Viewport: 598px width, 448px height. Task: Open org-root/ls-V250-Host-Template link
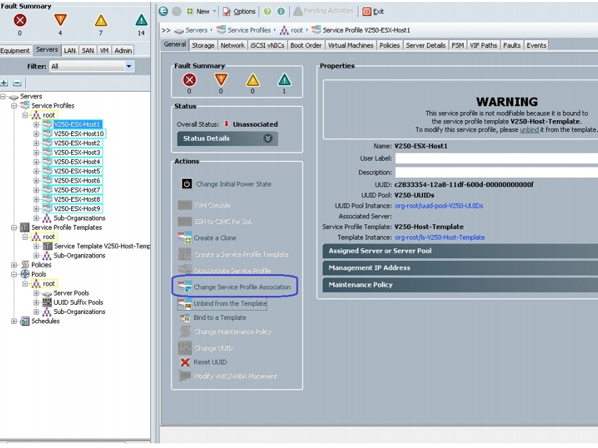click(440, 238)
